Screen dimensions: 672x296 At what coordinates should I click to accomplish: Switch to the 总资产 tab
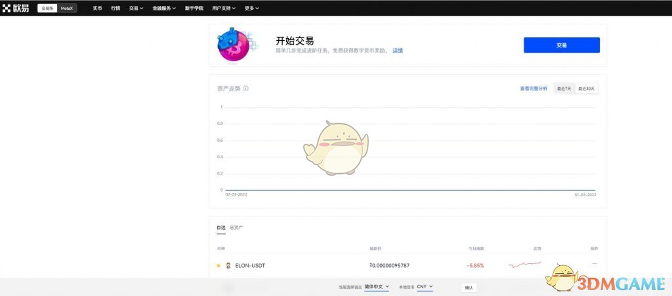(x=236, y=228)
